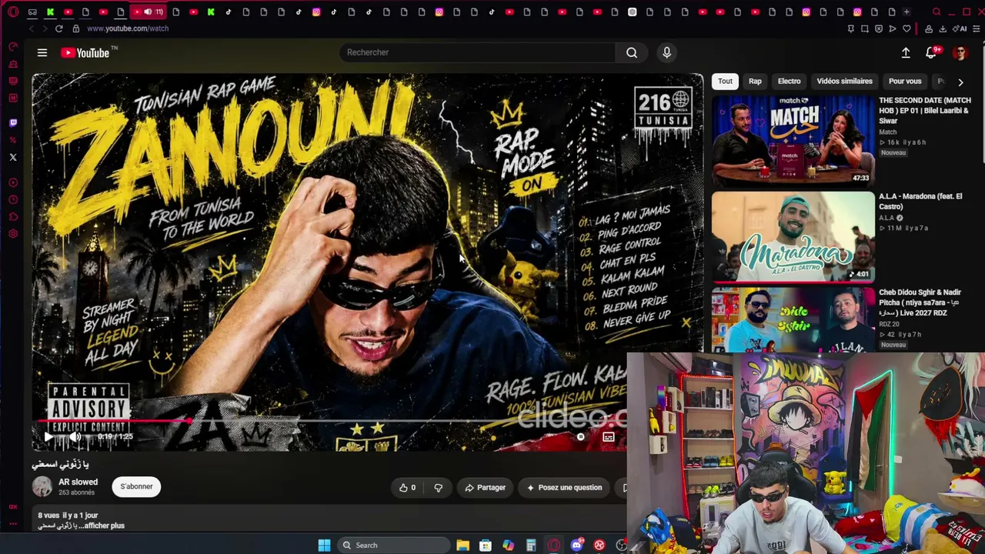Viewport: 985px width, 554px height.
Task: Open A.L.A - Maradona video title
Action: tap(920, 202)
